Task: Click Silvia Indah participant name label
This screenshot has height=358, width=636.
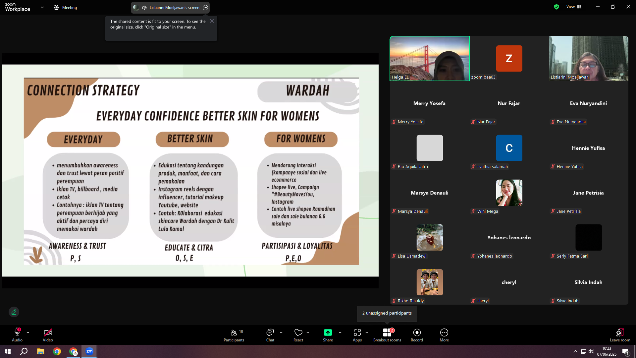Action: pyautogui.click(x=567, y=301)
